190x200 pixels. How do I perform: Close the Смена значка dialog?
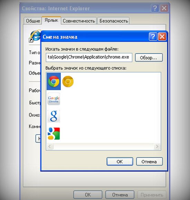click(x=162, y=37)
